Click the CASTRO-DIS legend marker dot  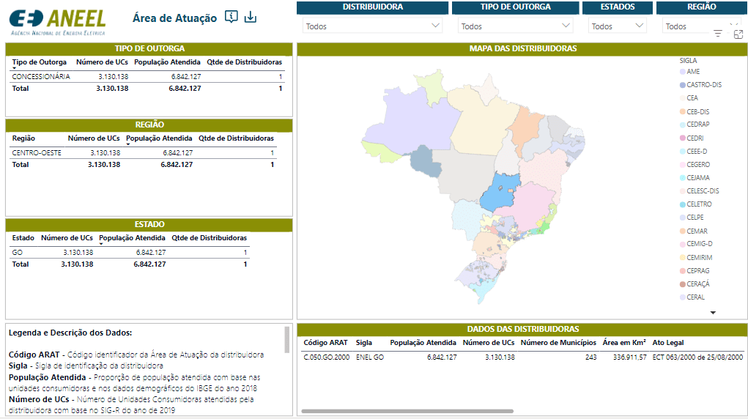(683, 85)
